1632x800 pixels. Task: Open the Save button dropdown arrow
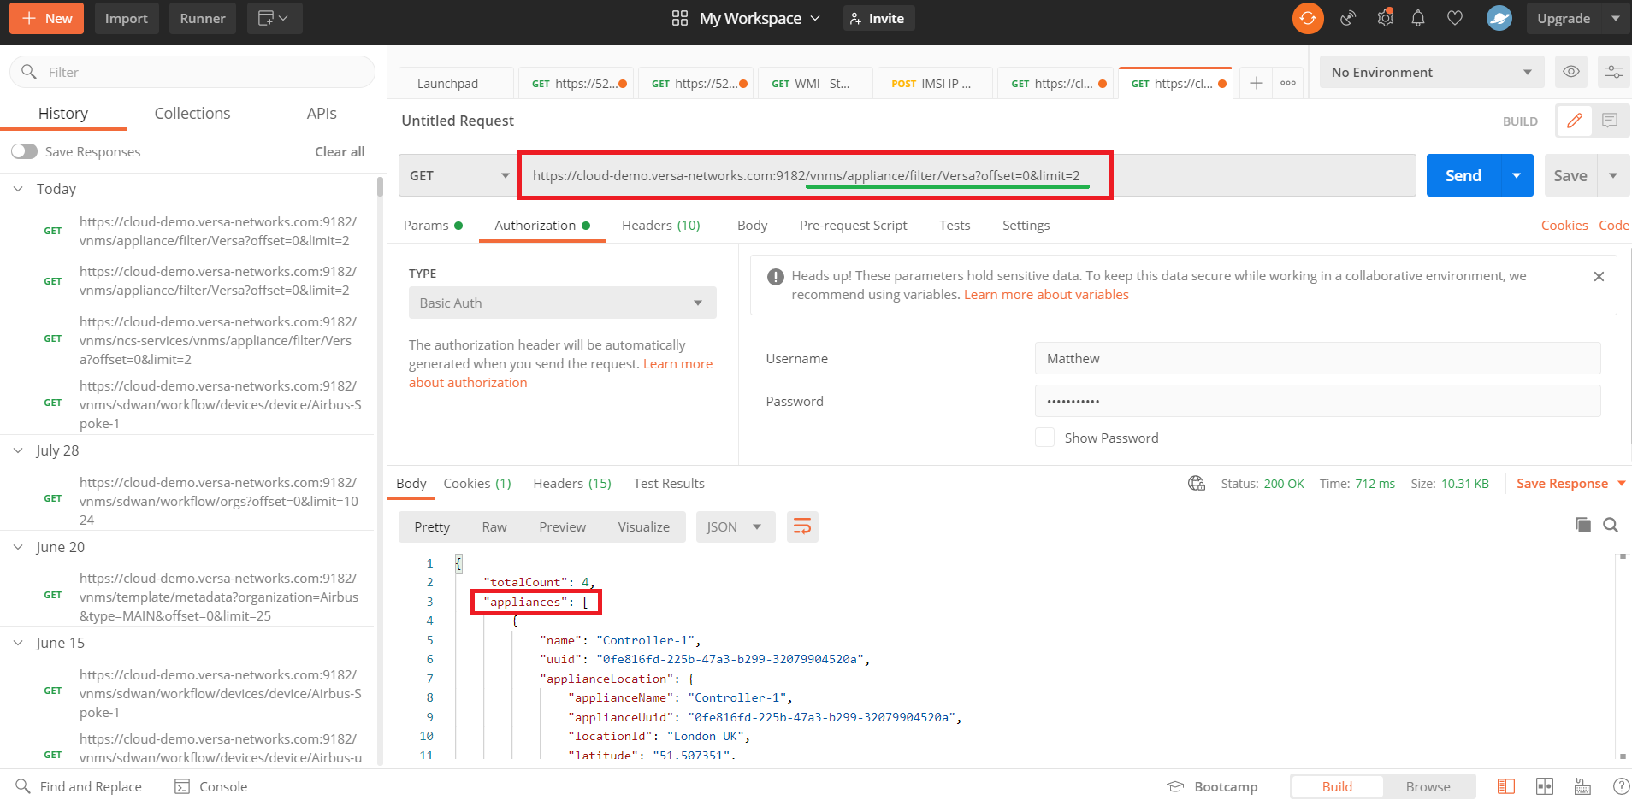(1613, 175)
